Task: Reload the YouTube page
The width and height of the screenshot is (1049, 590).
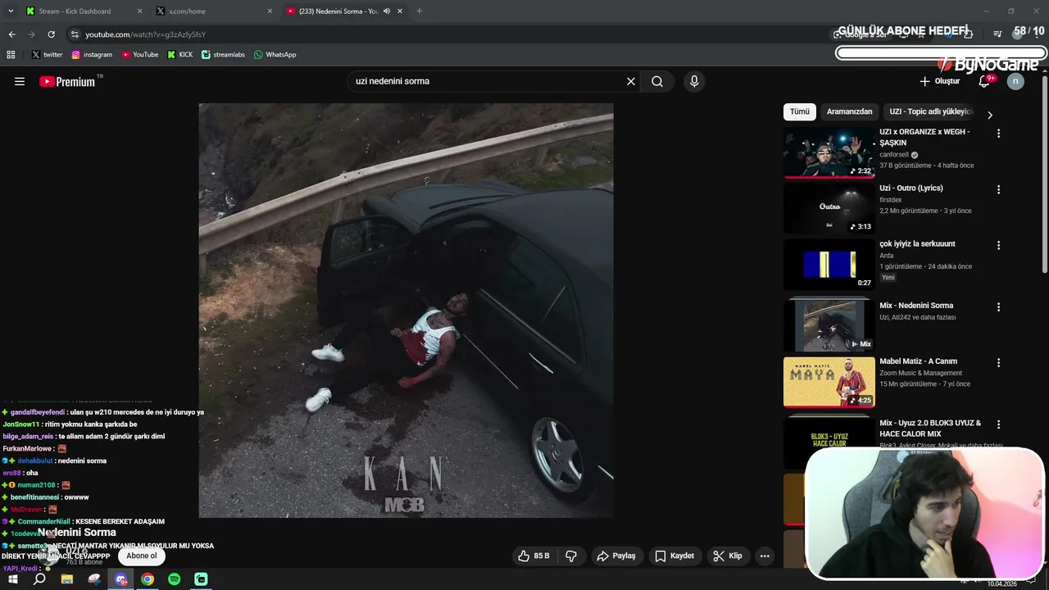Action: 51,34
